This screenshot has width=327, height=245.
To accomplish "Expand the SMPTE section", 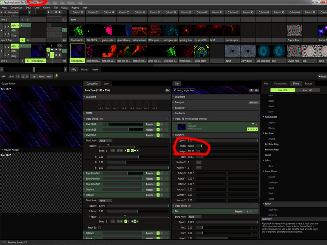I will click(89, 113).
